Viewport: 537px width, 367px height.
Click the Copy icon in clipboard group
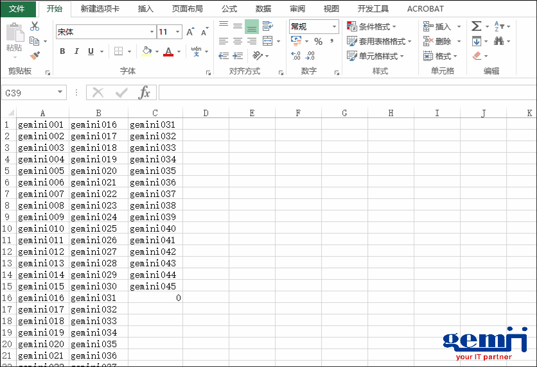[34, 41]
